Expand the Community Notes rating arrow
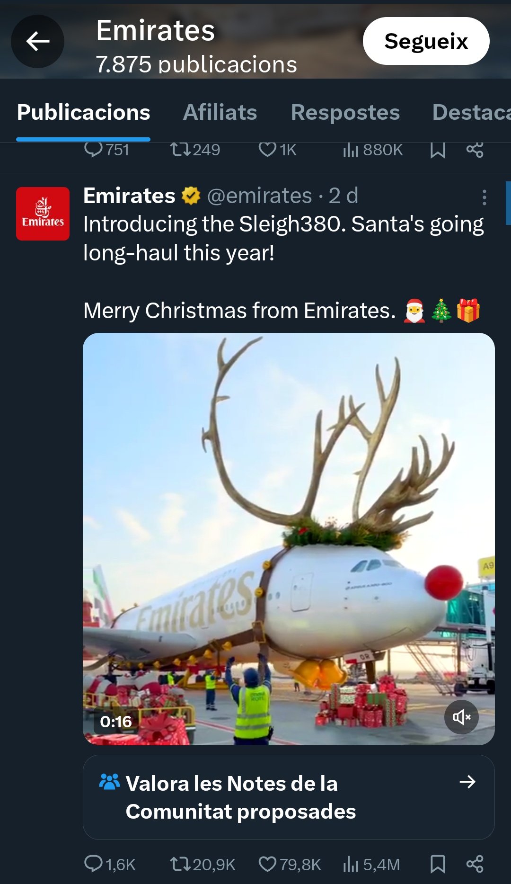 pyautogui.click(x=467, y=782)
